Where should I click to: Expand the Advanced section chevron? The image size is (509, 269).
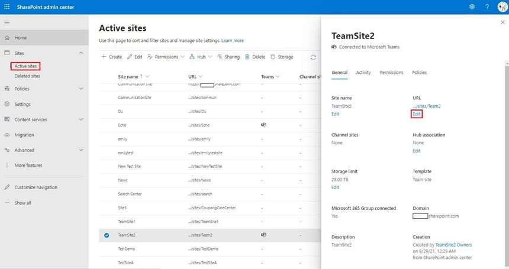coord(81,150)
